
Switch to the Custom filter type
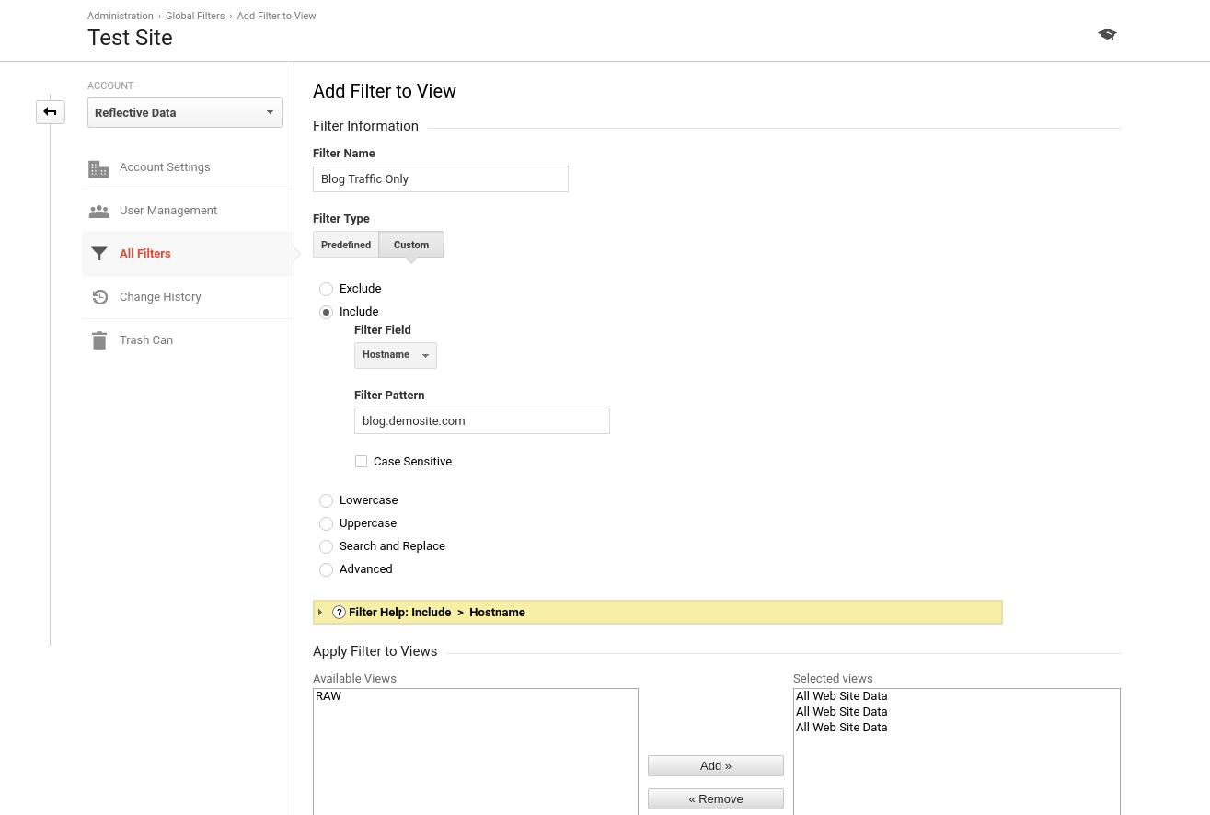coord(411,245)
